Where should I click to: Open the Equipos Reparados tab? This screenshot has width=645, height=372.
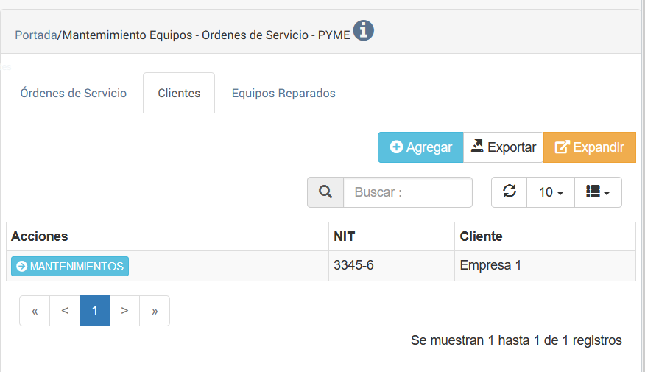[x=283, y=94]
